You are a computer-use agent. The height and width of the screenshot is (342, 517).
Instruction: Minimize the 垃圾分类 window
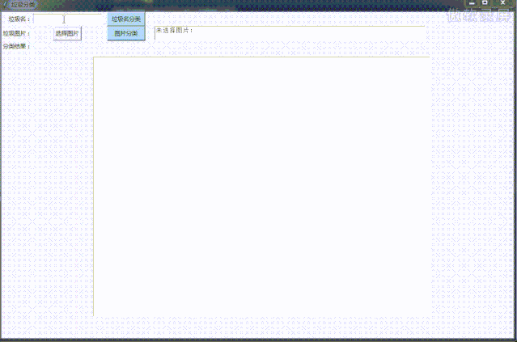[x=472, y=3]
